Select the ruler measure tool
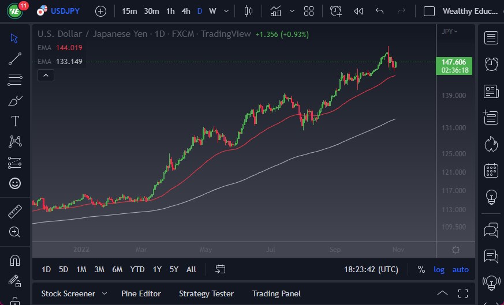Image resolution: width=504 pixels, height=305 pixels. coord(16,212)
